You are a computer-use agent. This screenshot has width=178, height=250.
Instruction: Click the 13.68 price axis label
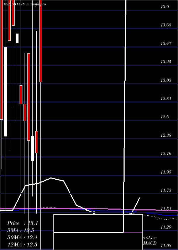click(166, 25)
